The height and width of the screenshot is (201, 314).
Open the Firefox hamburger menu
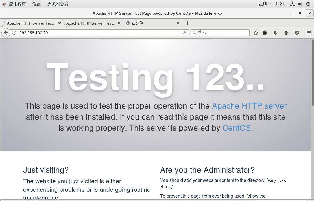pyautogui.click(x=309, y=33)
